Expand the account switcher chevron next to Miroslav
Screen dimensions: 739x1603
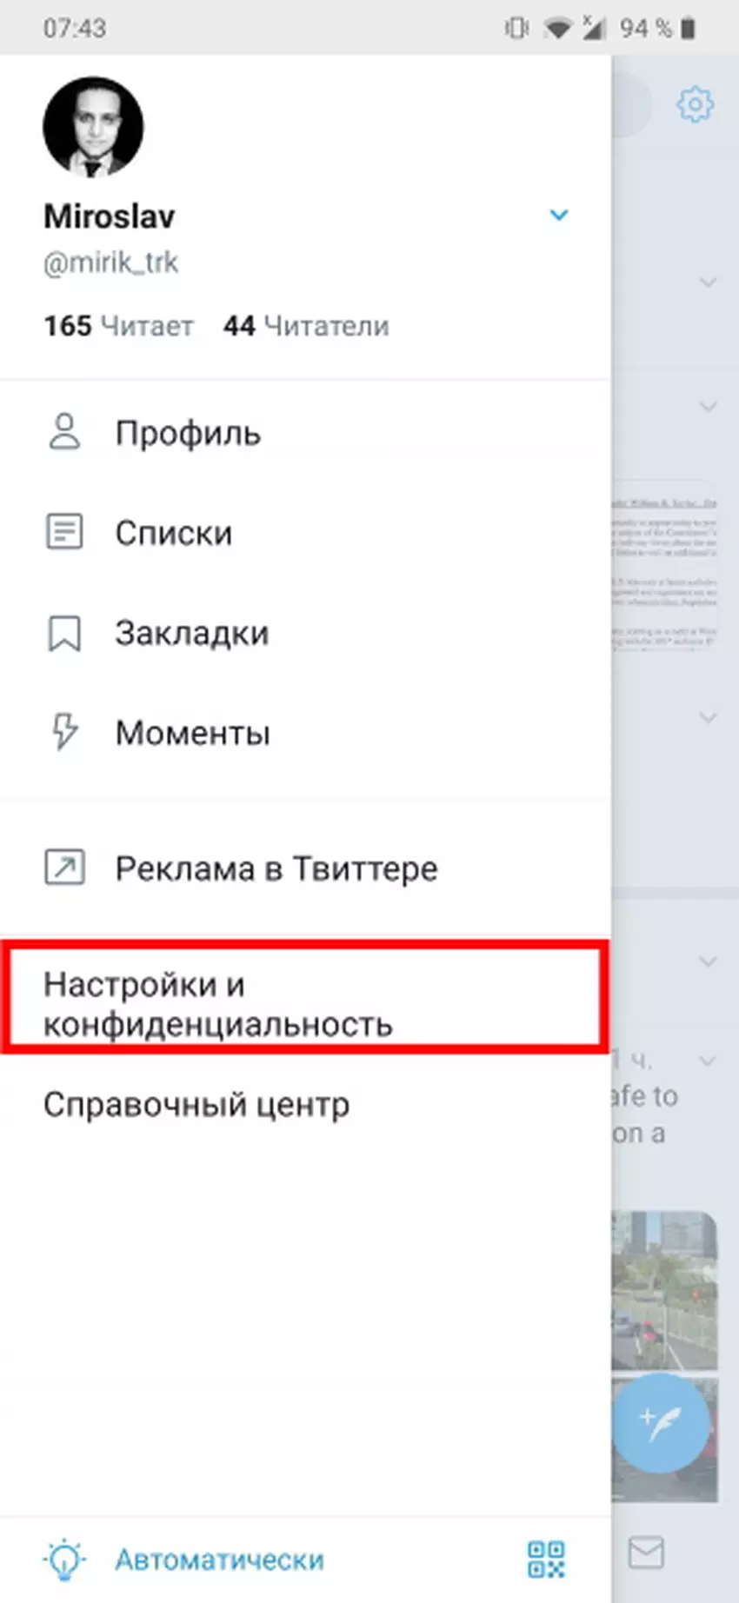point(559,215)
